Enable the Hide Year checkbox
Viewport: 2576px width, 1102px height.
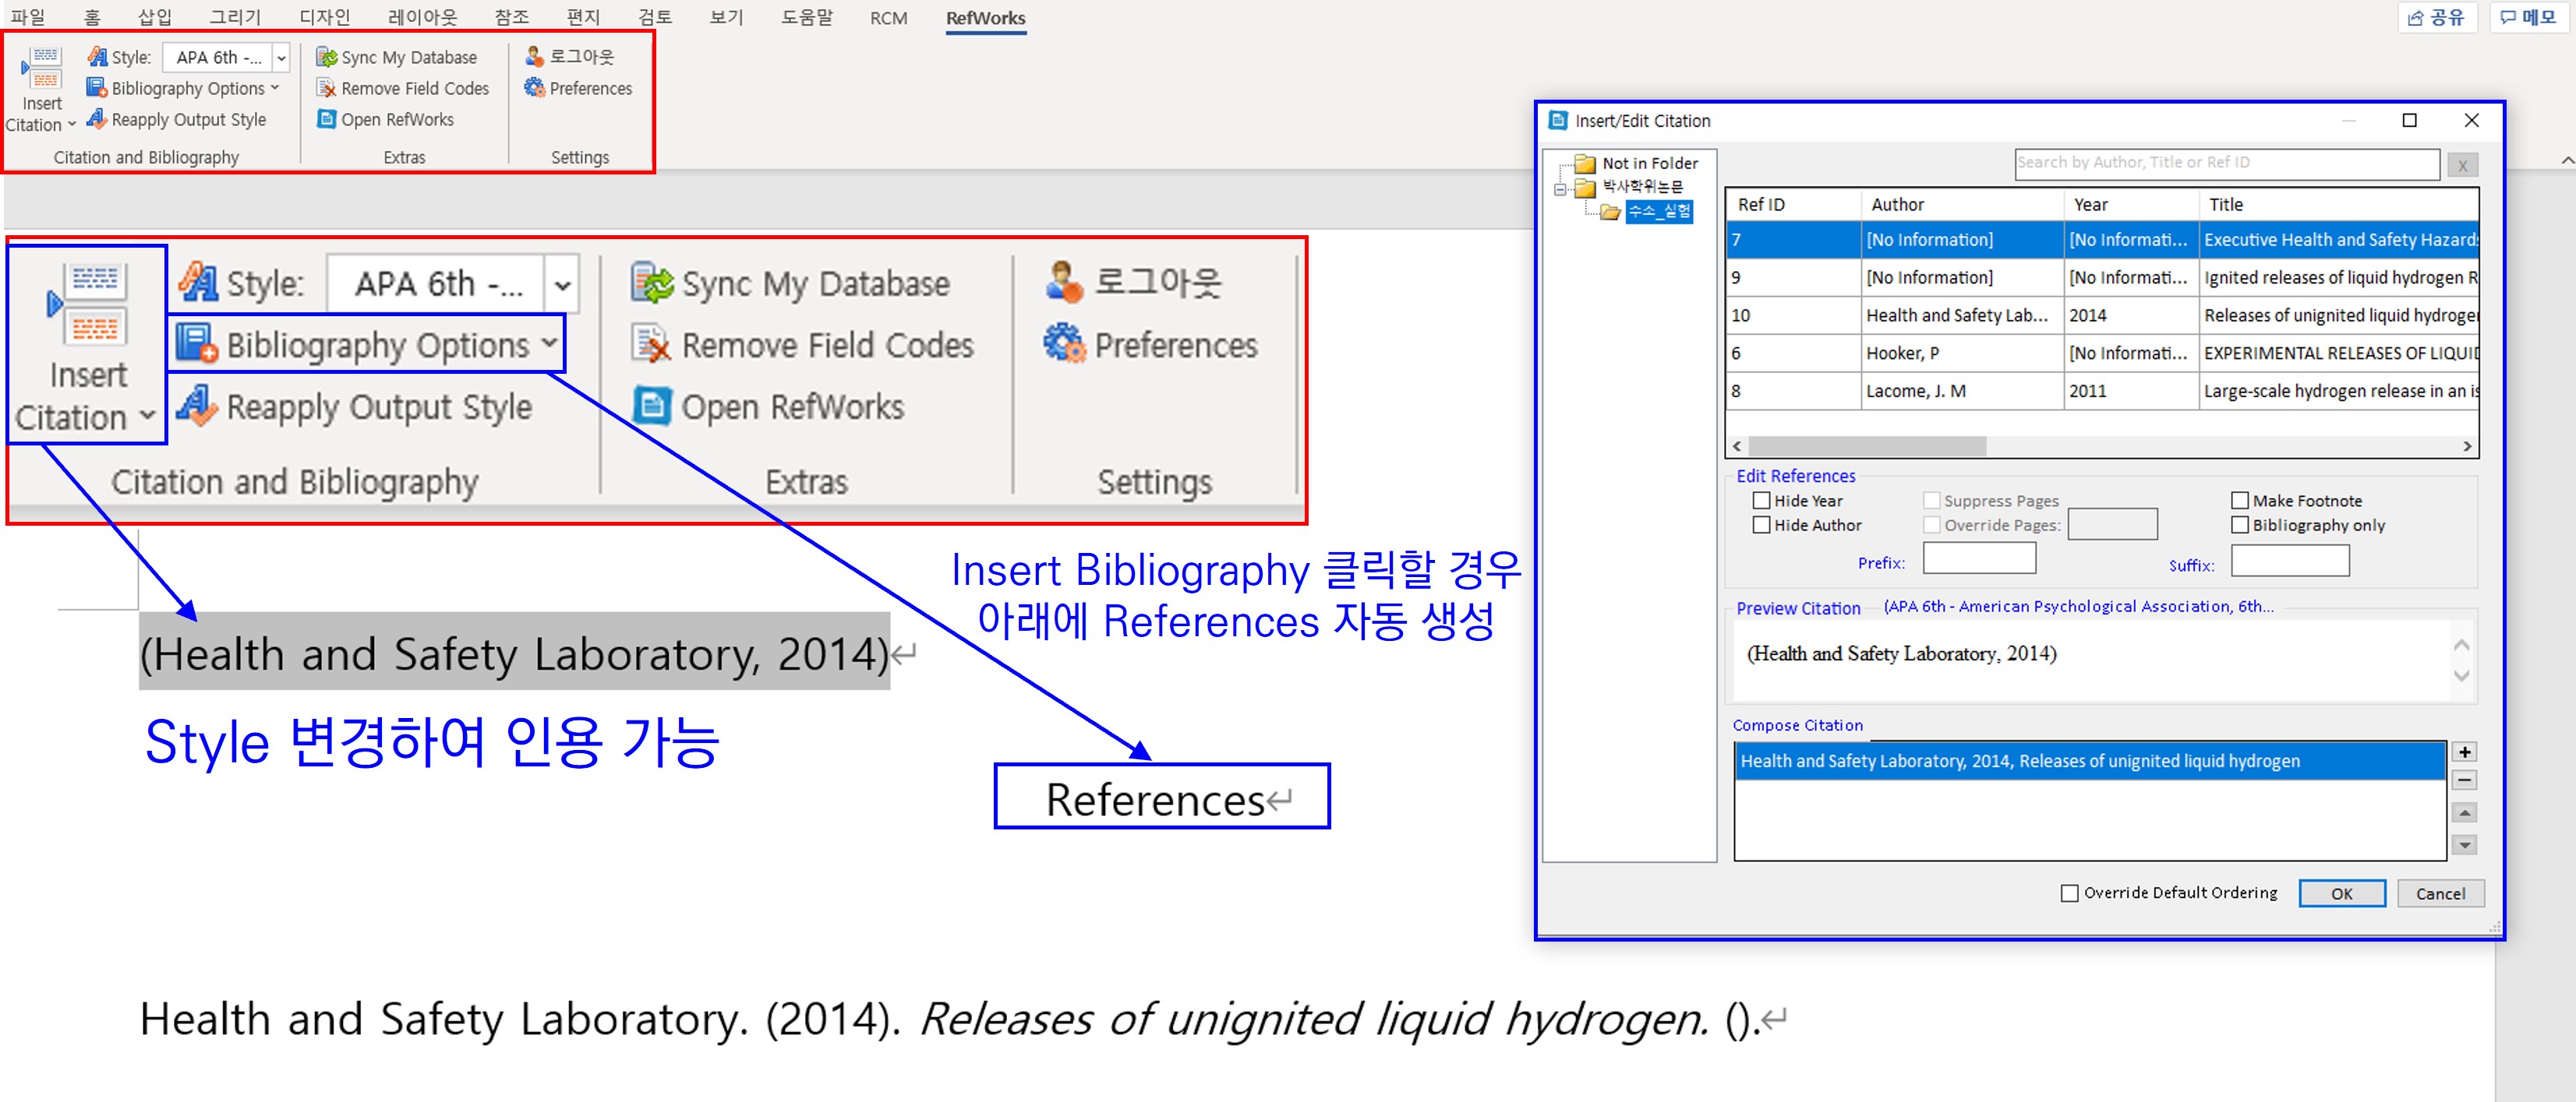point(1762,501)
